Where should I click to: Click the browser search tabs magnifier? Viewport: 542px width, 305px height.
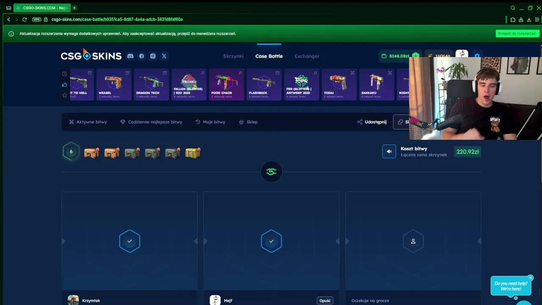coord(513,8)
